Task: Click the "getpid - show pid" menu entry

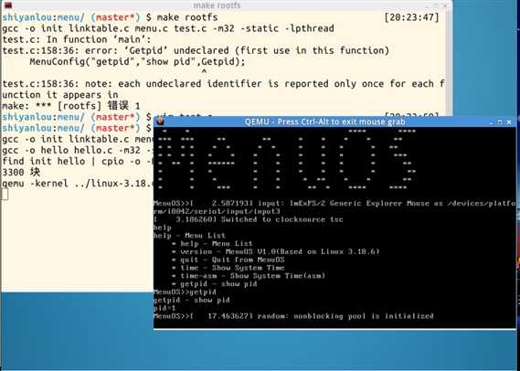Action: (x=219, y=284)
